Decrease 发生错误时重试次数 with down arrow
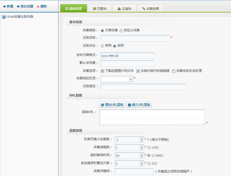Screen dimensions: 231x176 (x=142, y=165)
